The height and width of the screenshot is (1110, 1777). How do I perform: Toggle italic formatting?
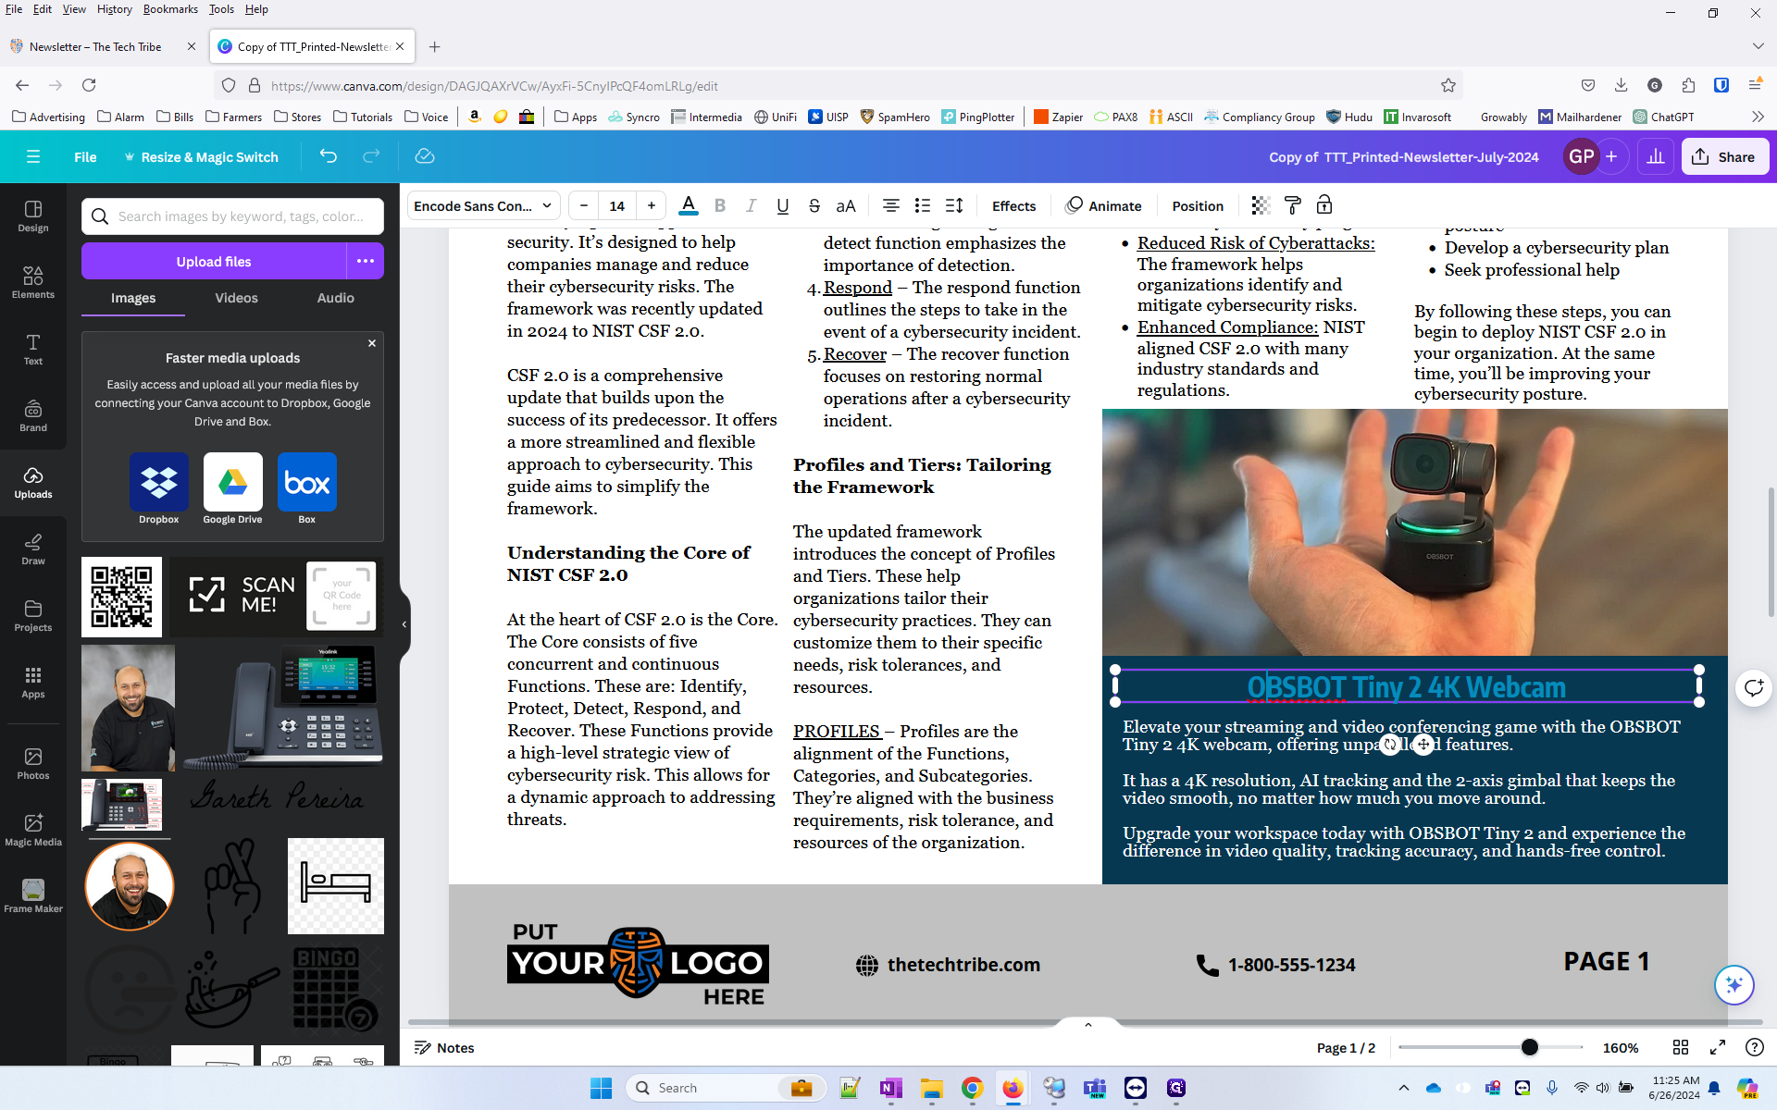pos(752,205)
